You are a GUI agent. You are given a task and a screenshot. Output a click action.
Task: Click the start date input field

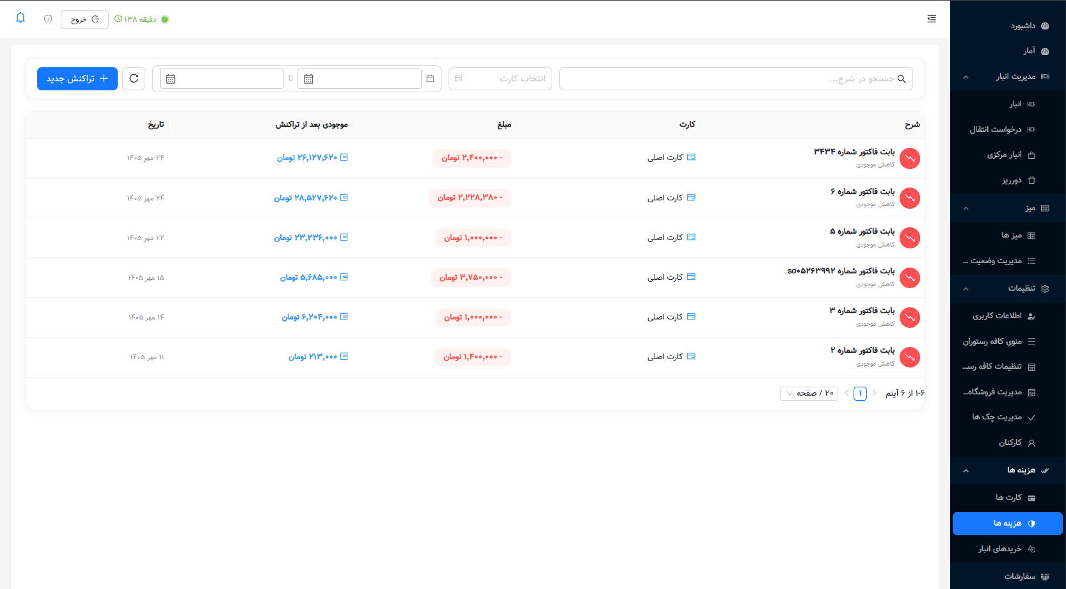359,79
